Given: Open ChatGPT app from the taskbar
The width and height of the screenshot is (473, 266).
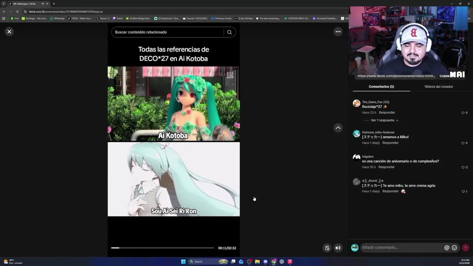Looking at the screenshot, I should (282, 262).
